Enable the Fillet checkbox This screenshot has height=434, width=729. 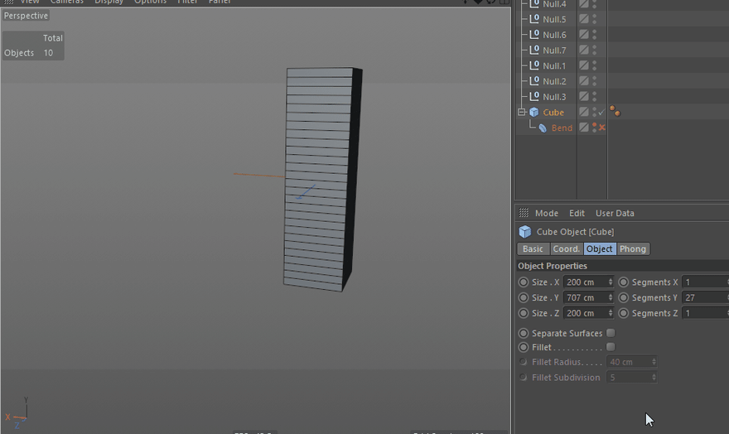coord(611,347)
